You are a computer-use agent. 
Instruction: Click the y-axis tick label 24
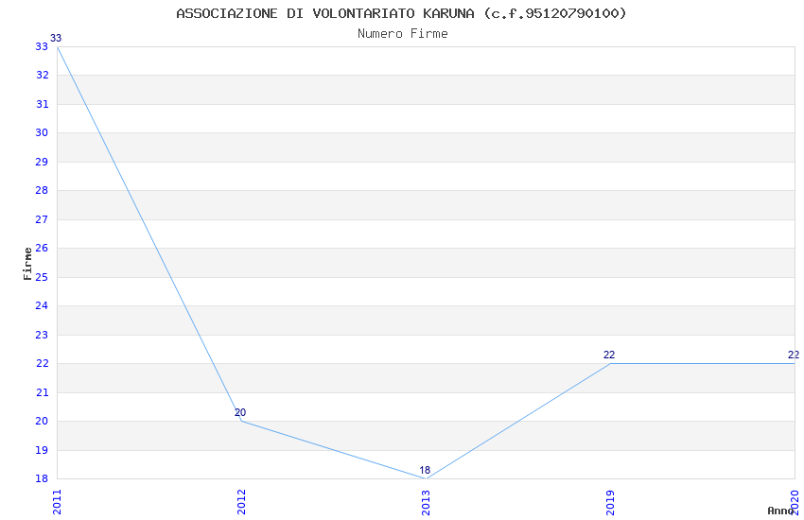(x=42, y=305)
